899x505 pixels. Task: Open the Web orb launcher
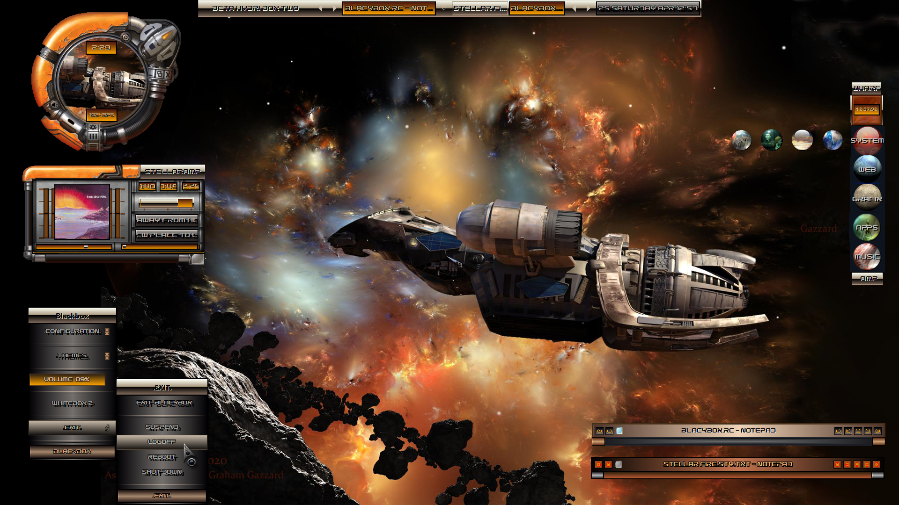[x=867, y=169]
